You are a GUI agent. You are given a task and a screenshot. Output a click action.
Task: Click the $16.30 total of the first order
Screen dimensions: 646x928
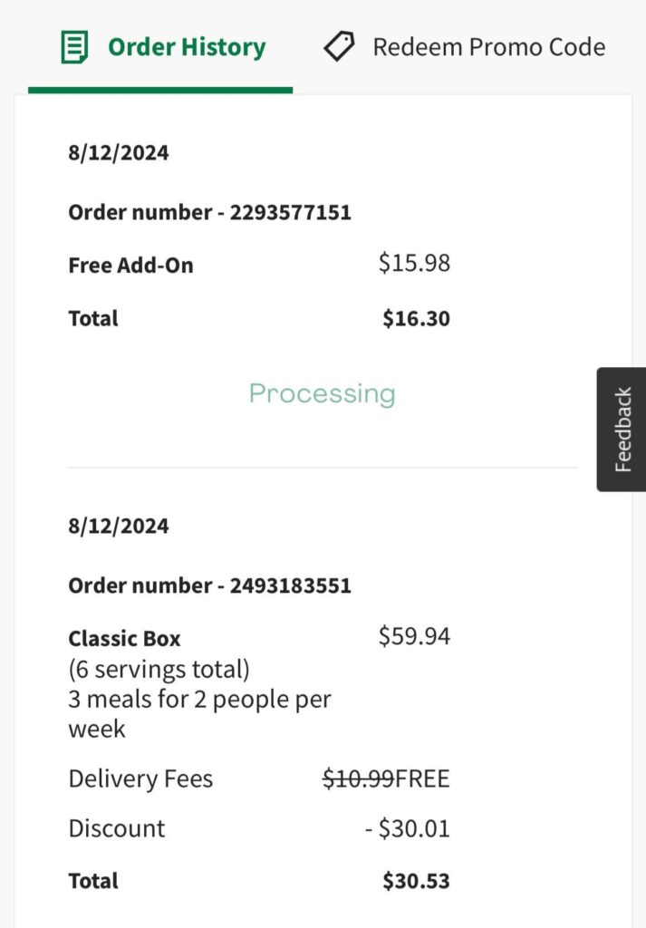[x=416, y=318]
